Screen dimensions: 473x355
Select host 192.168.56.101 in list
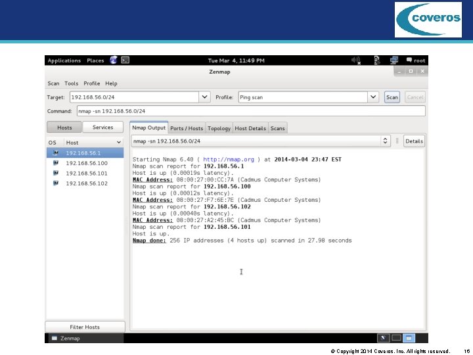[x=85, y=174]
